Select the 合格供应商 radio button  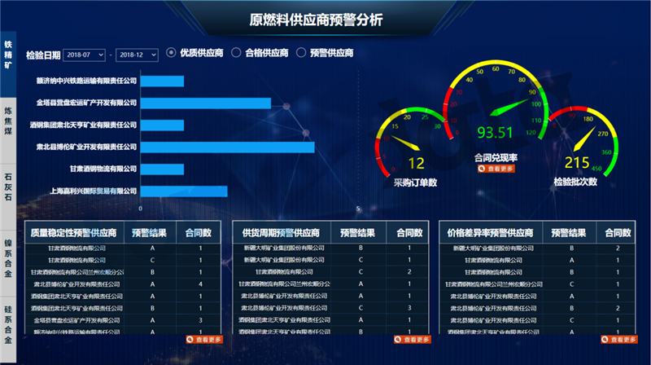(236, 53)
